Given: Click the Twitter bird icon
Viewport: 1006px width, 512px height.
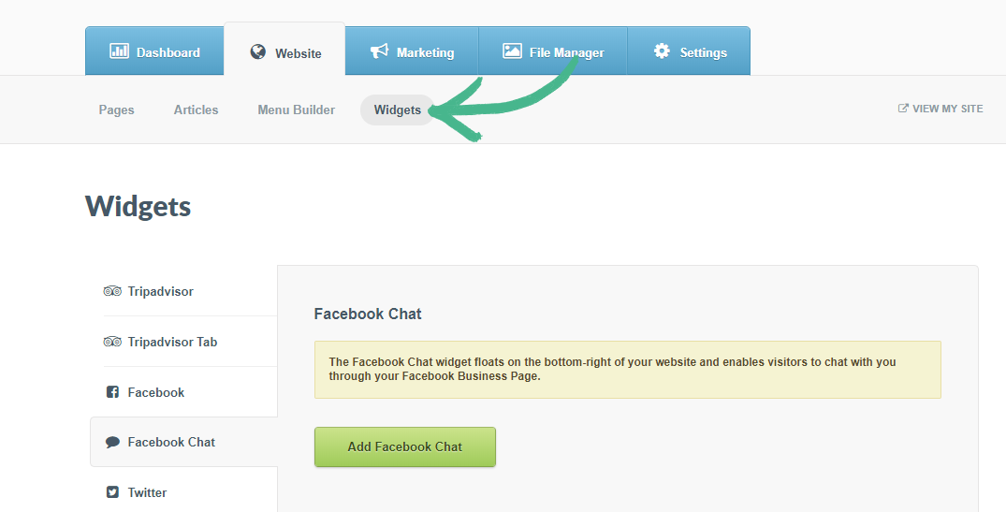Looking at the screenshot, I should tap(112, 492).
